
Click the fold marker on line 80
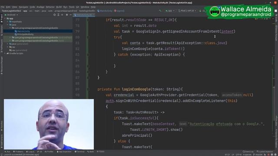(x=88, y=37)
